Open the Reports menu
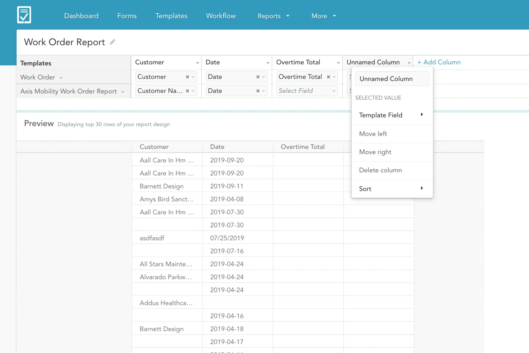The image size is (529, 353). (273, 16)
